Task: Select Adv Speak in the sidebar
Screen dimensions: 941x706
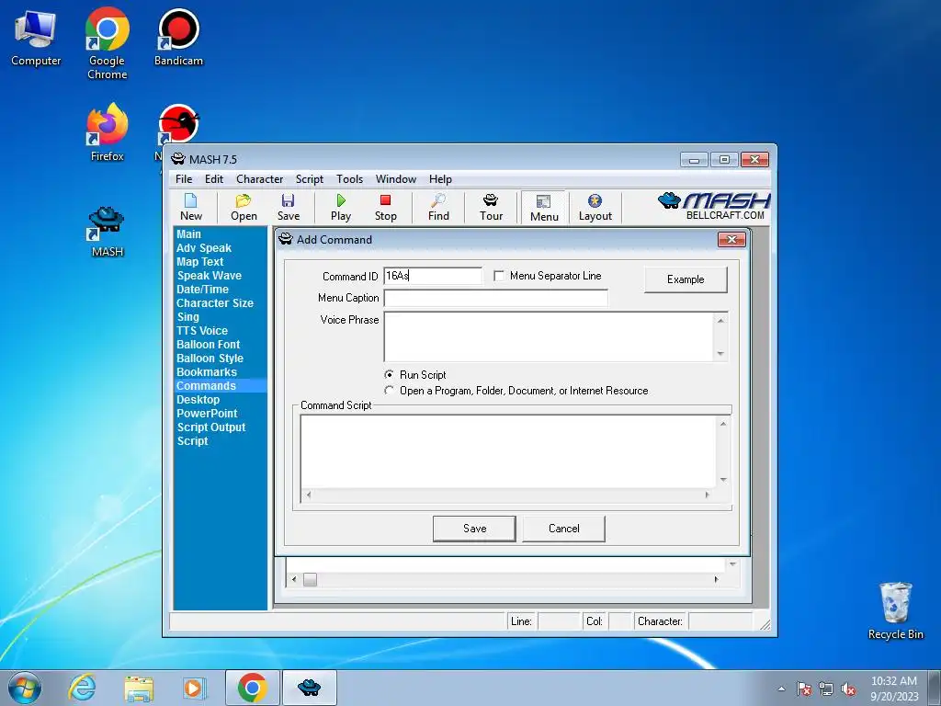Action: (203, 248)
